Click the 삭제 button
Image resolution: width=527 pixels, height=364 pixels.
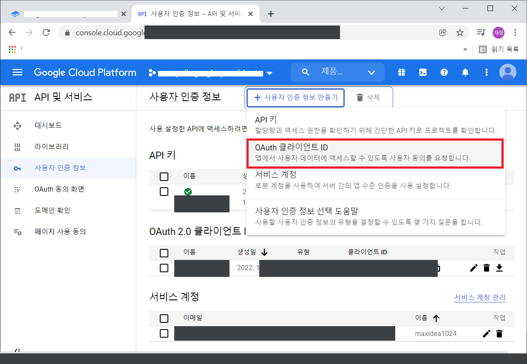[368, 98]
